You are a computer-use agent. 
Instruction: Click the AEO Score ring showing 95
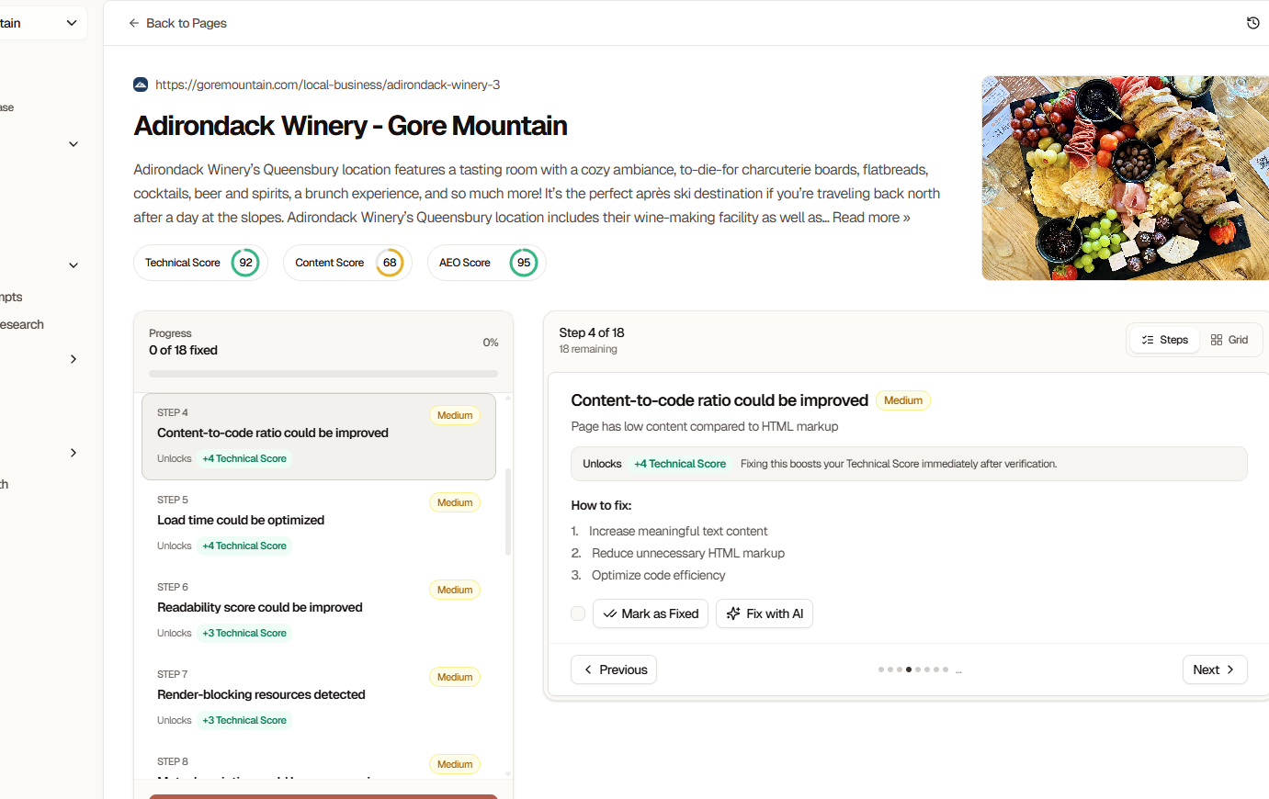tap(524, 263)
